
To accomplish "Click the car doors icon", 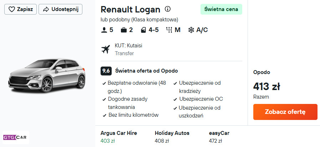I will [x=143, y=30].
